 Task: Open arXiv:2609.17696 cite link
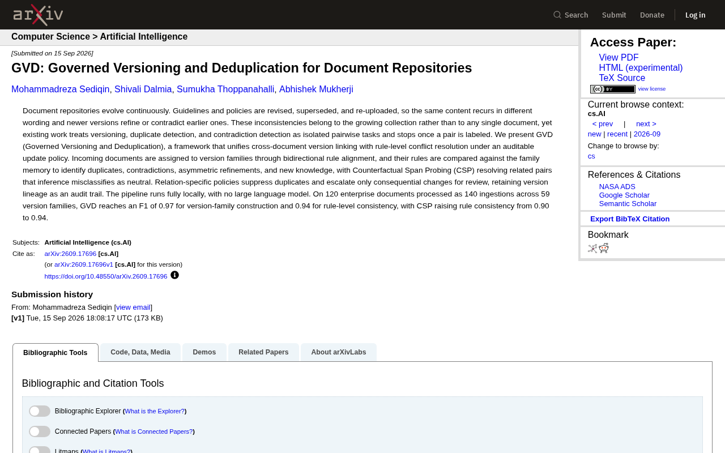[70, 254]
